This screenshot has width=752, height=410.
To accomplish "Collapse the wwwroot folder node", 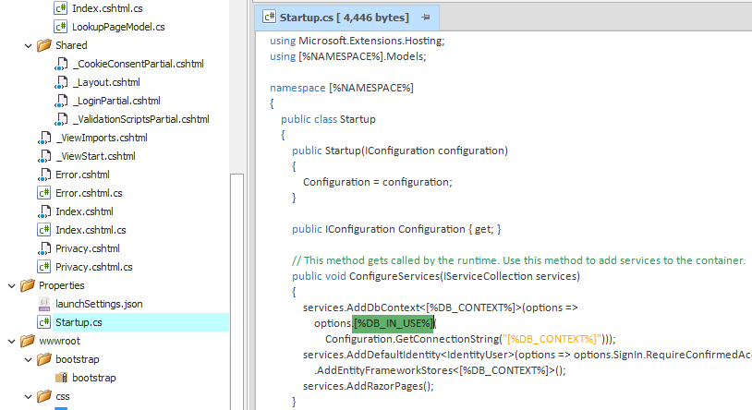I will point(11,341).
